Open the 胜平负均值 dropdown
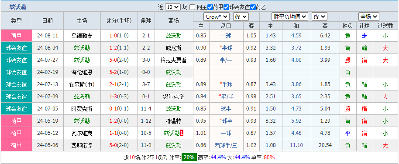This screenshot has height=164, width=399. [290, 17]
